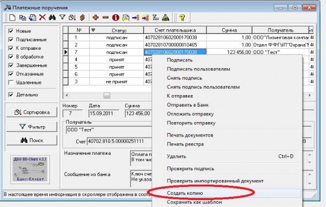Toggle the В обработке checkbox

(10, 57)
